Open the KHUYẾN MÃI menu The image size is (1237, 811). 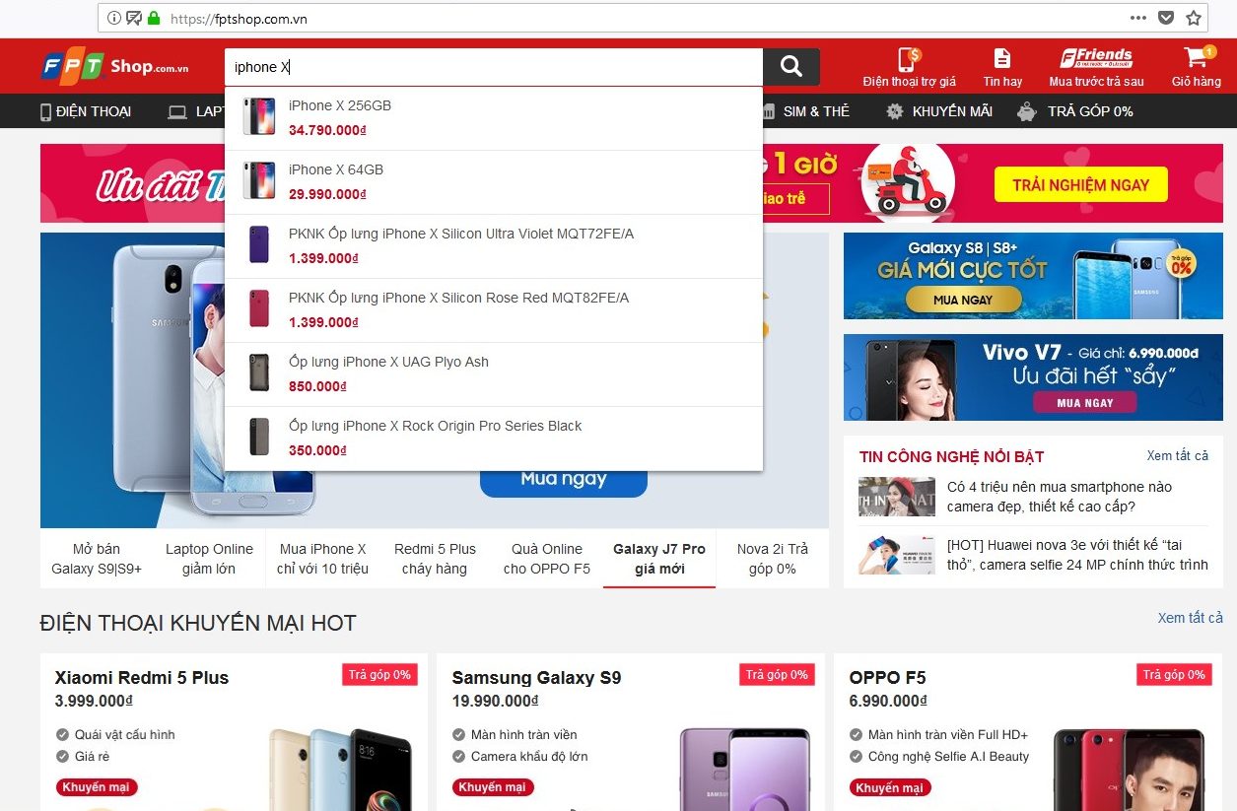[939, 111]
